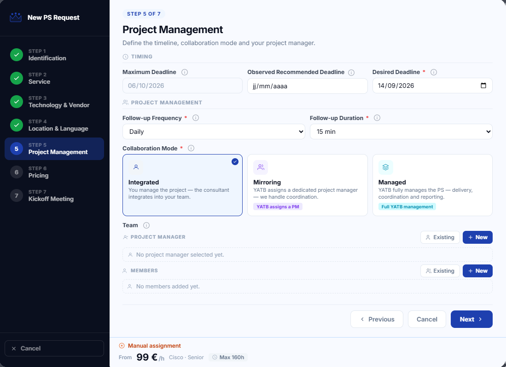Click the Observed Recommended Deadline field
Image resolution: width=506 pixels, height=367 pixels.
307,86
